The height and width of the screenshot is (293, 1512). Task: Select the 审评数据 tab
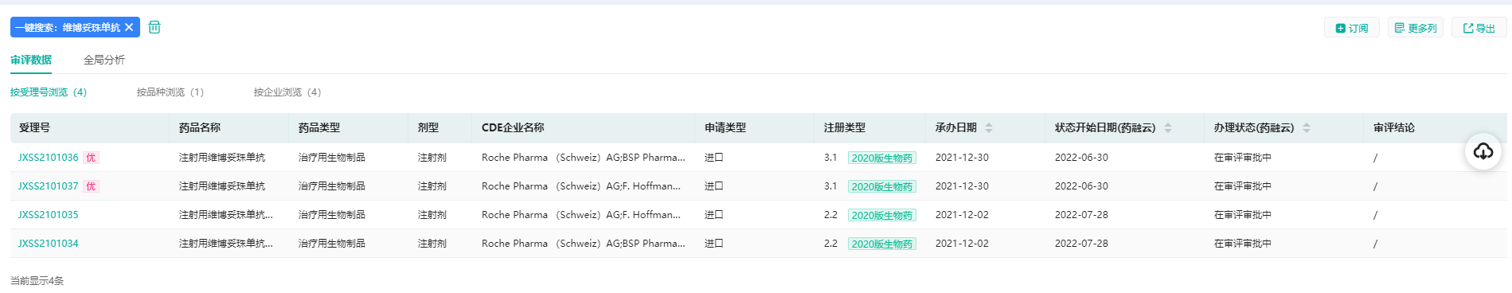(x=31, y=60)
